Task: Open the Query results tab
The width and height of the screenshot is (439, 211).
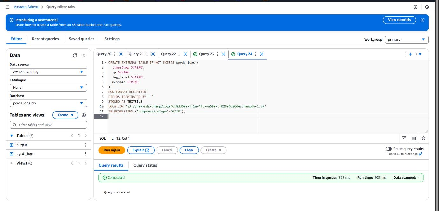Action: coord(111,165)
